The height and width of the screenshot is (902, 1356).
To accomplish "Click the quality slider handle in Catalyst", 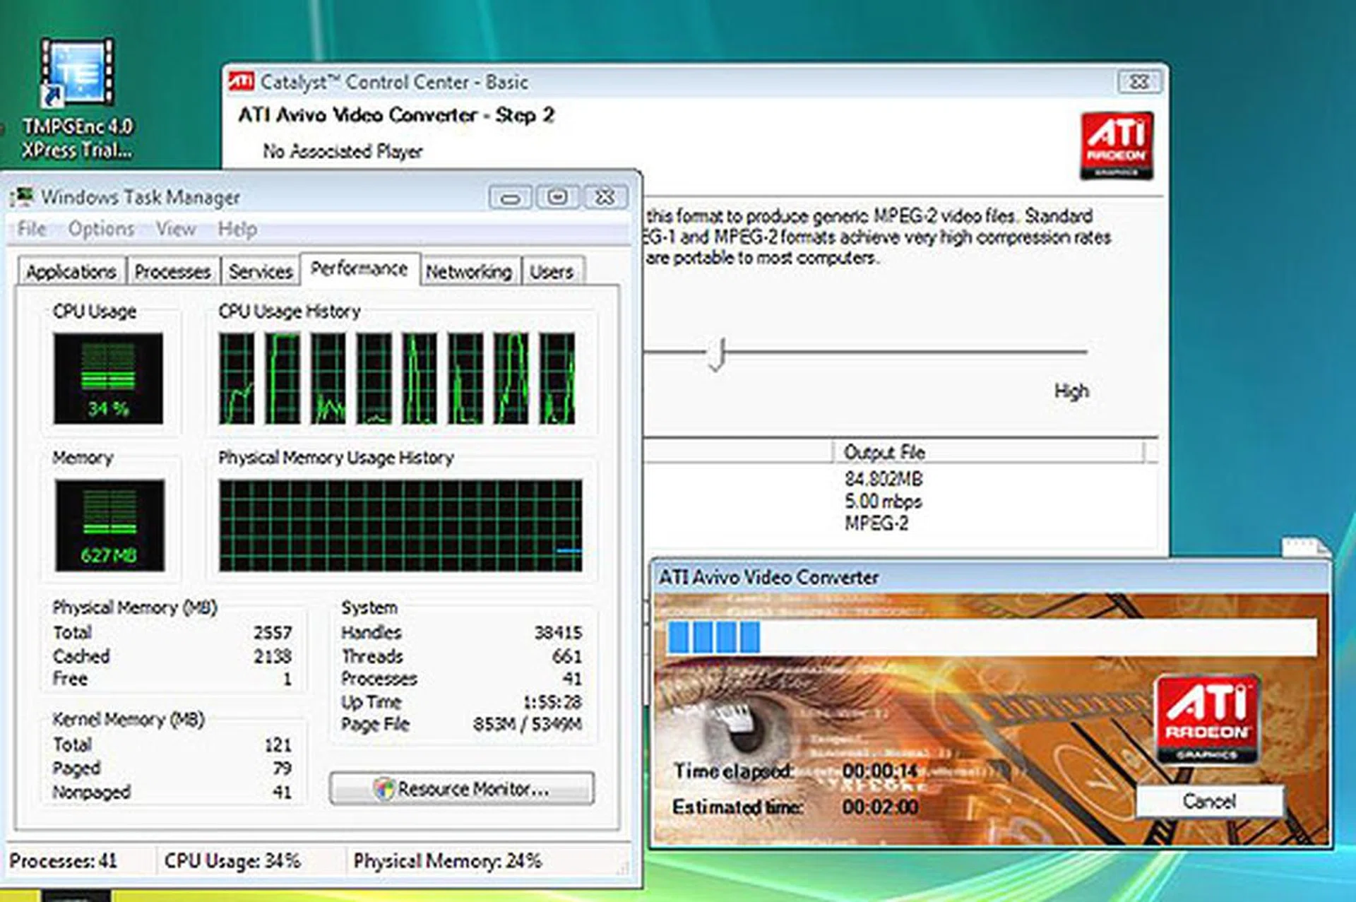I will pyautogui.click(x=718, y=354).
